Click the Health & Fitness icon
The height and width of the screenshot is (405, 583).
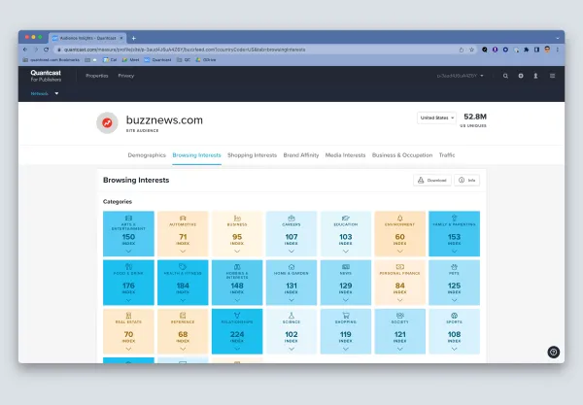coord(183,267)
